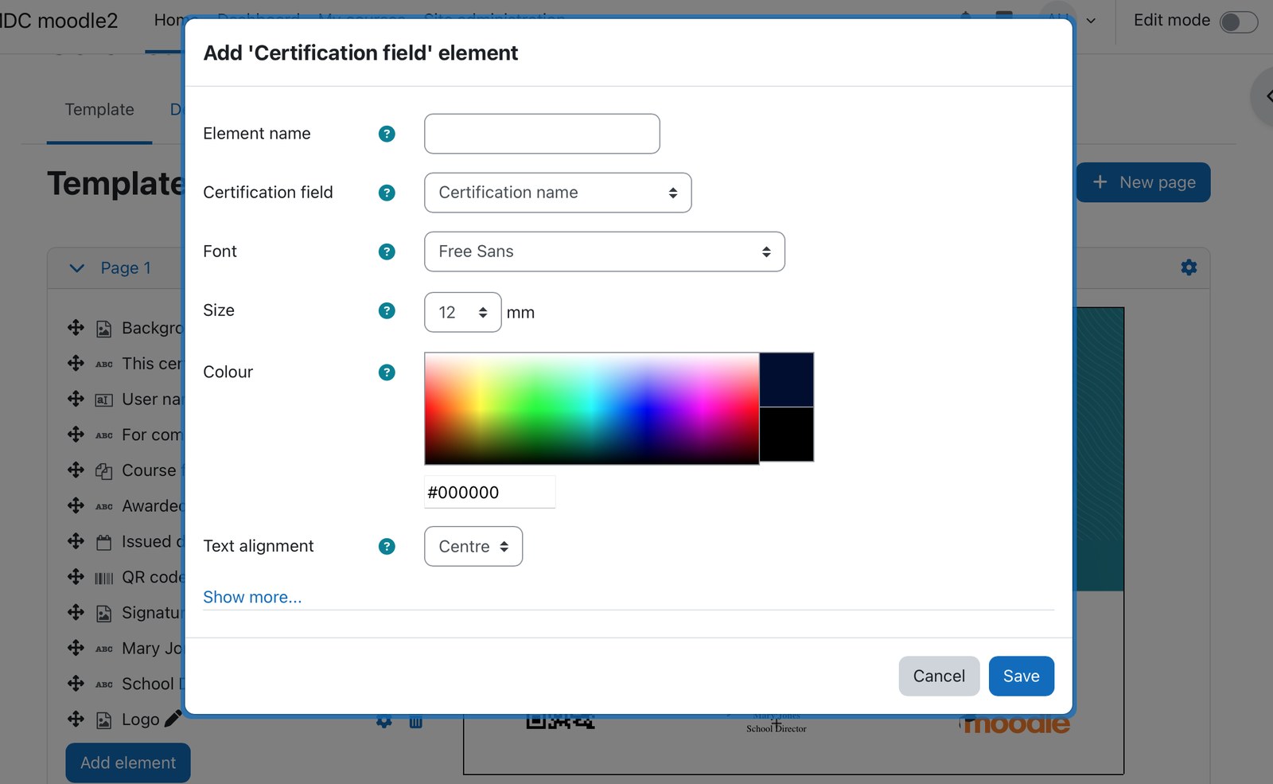Click the New page button
Image resolution: width=1273 pixels, height=784 pixels.
tap(1143, 182)
